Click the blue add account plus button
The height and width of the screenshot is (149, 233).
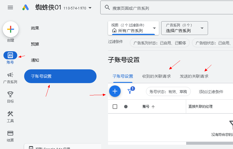tap(115, 91)
